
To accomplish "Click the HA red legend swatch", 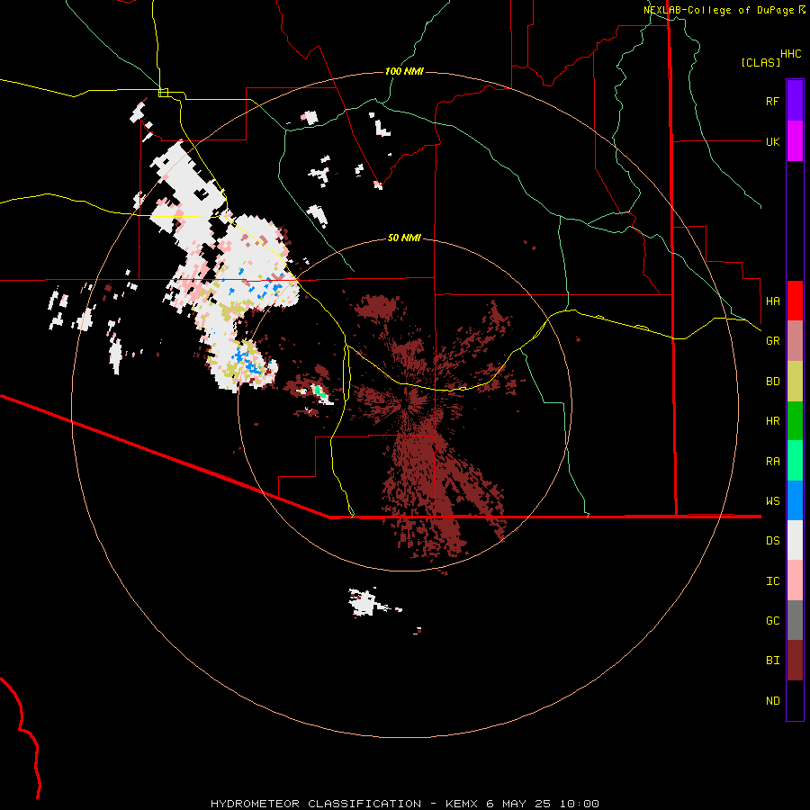I will click(x=795, y=301).
